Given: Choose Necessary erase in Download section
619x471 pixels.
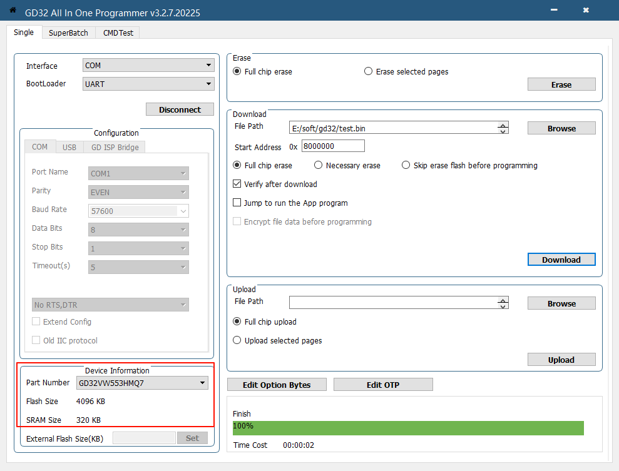Looking at the screenshot, I should tap(319, 166).
